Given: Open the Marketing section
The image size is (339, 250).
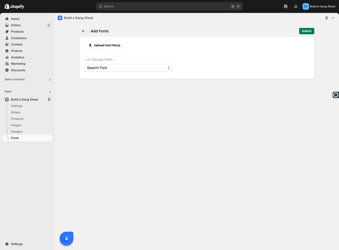Looking at the screenshot, I should (x=28, y=64).
